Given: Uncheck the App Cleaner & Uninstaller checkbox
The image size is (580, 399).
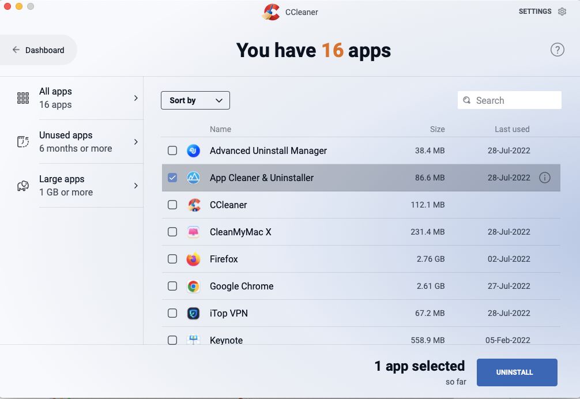Looking at the screenshot, I should coord(172,178).
